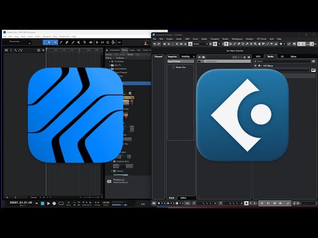Toggle W write-automation button in Cubase

point(181,44)
